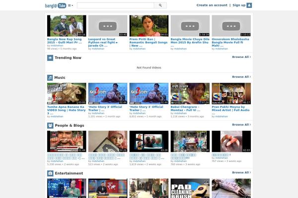The width and height of the screenshot is (298, 198).
Task: Open title Pran Pakhi Moyna by Mixed Artist
Action: (x=230, y=110)
